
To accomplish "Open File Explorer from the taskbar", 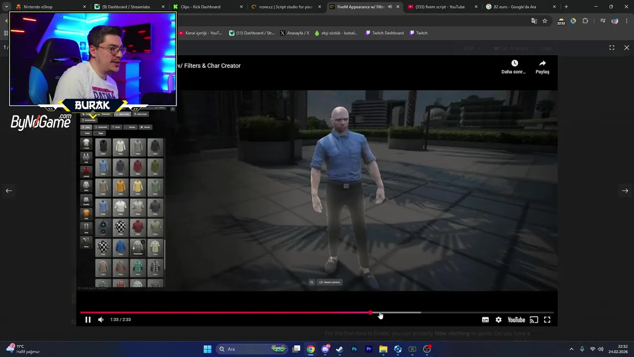I will 383,349.
